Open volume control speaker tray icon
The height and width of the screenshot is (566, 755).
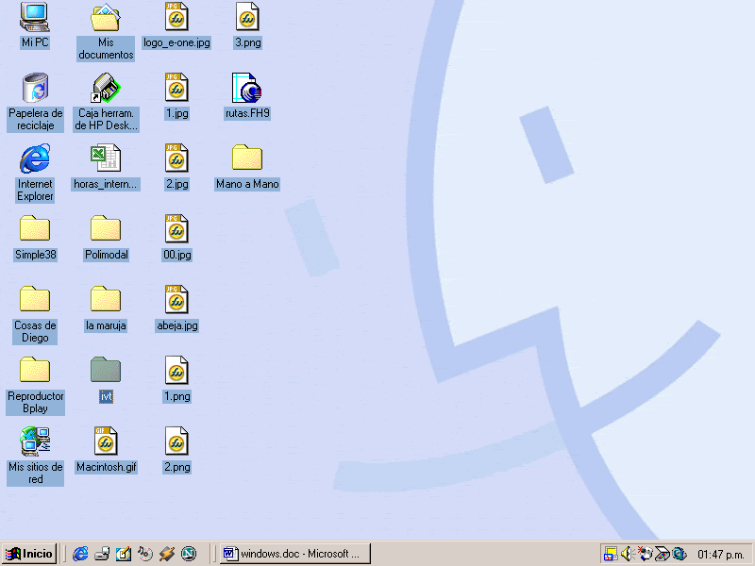pyautogui.click(x=627, y=555)
